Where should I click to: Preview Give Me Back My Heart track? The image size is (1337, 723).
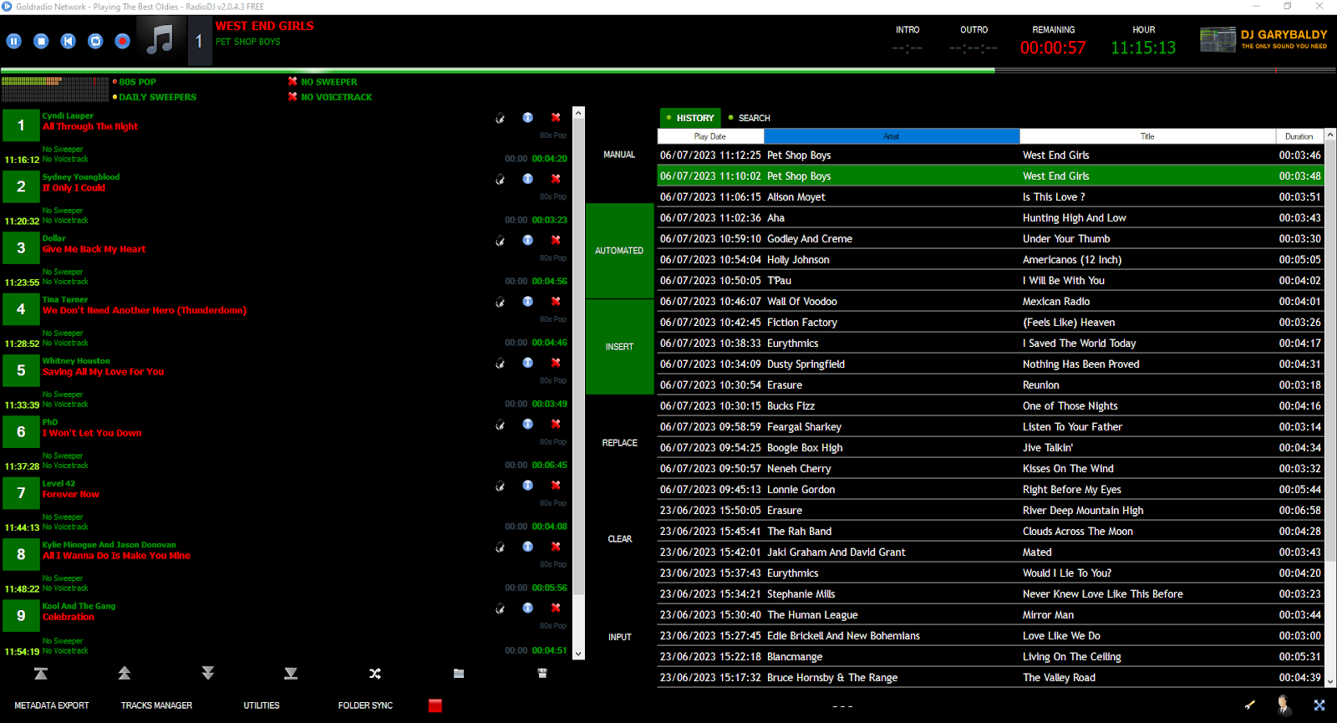(x=500, y=241)
